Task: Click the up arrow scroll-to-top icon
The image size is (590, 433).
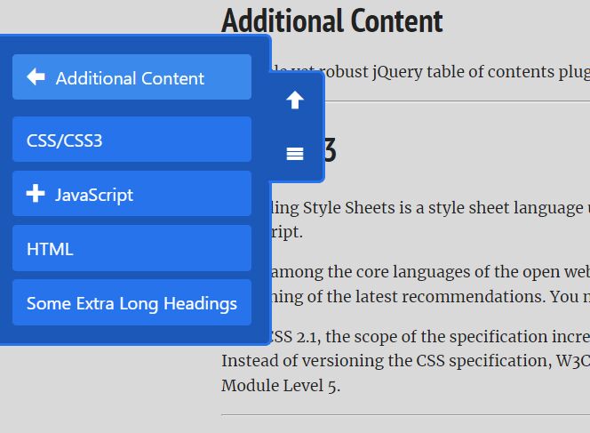Action: pos(295,100)
